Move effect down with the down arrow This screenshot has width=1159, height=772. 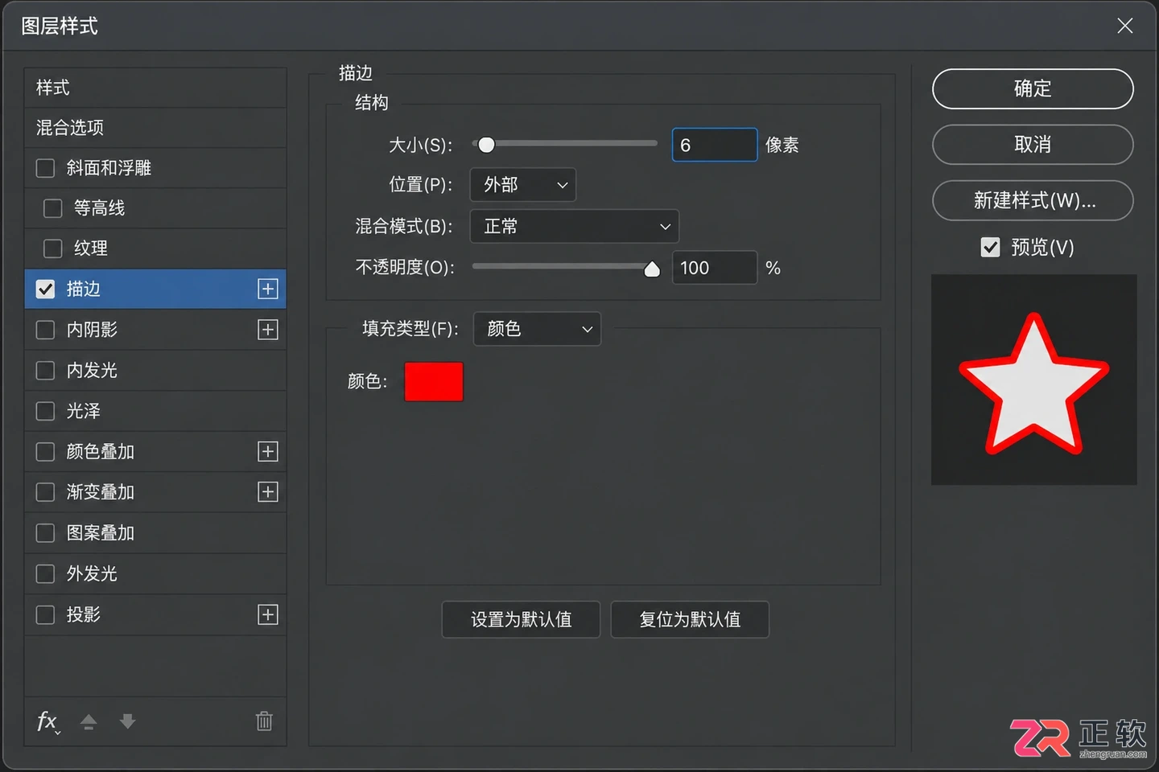(x=127, y=721)
